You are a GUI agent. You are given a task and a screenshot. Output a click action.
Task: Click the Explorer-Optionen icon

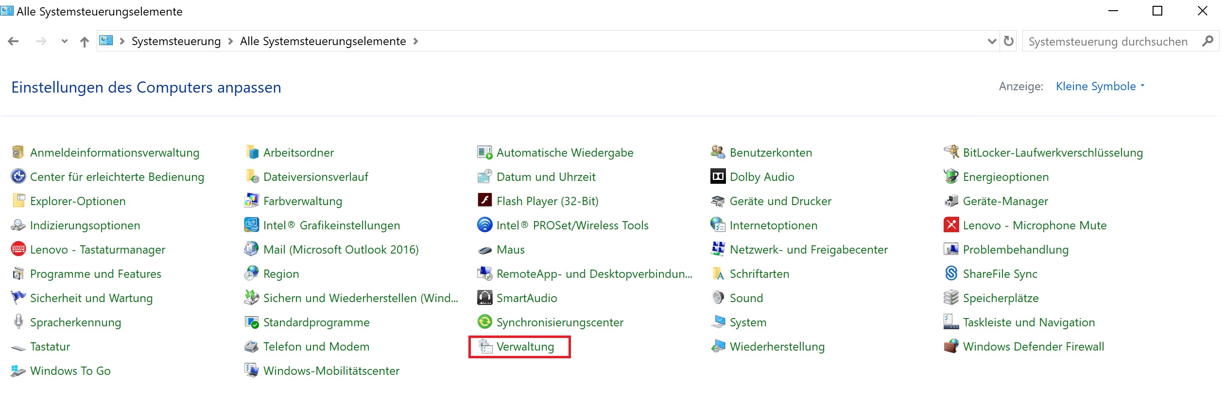click(x=18, y=201)
